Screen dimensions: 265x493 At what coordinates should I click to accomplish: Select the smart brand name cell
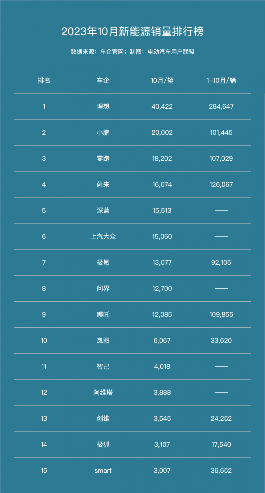pos(103,470)
